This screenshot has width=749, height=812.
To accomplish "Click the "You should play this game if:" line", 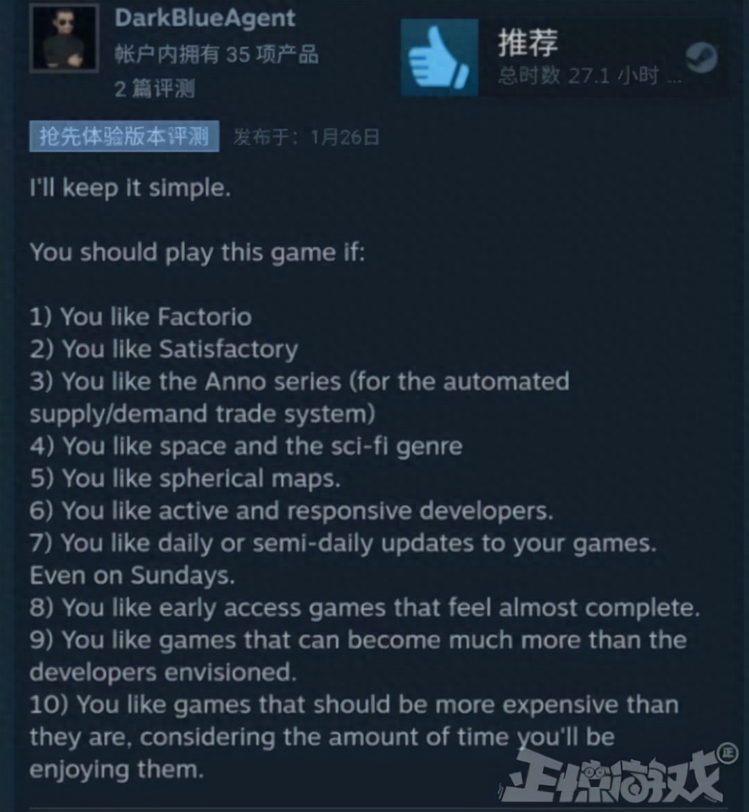I will 198,253.
